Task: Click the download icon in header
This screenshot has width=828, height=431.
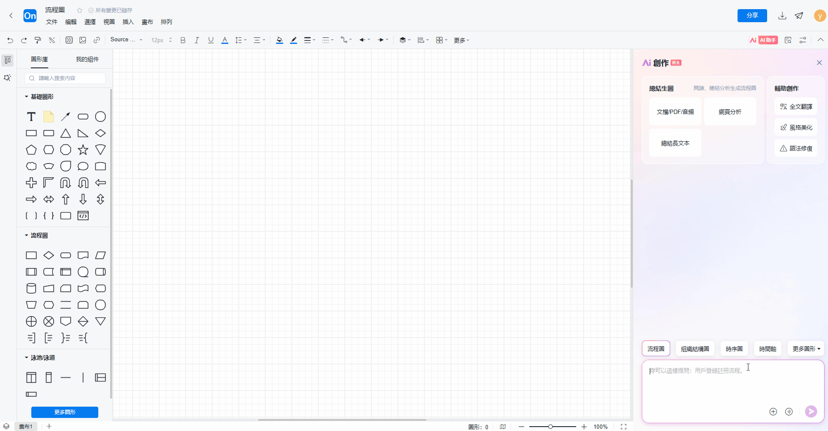Action: [782, 16]
